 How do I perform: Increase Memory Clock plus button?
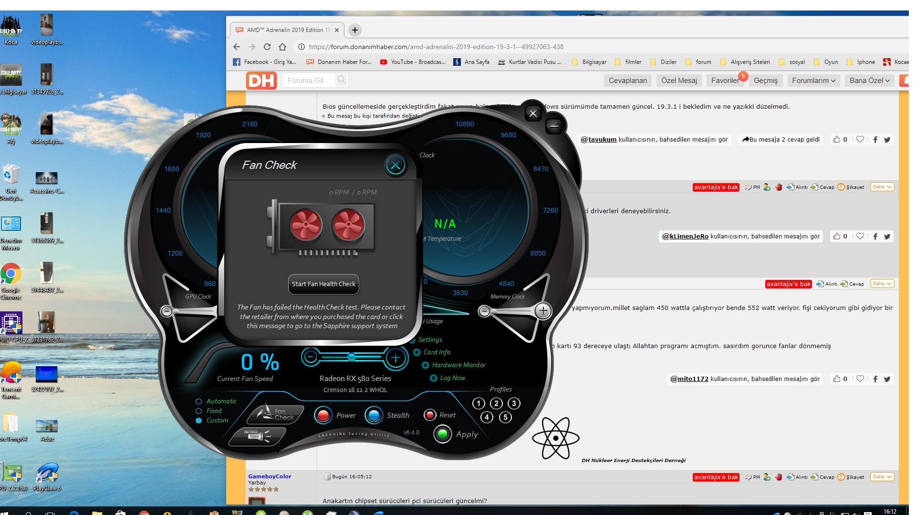(543, 311)
